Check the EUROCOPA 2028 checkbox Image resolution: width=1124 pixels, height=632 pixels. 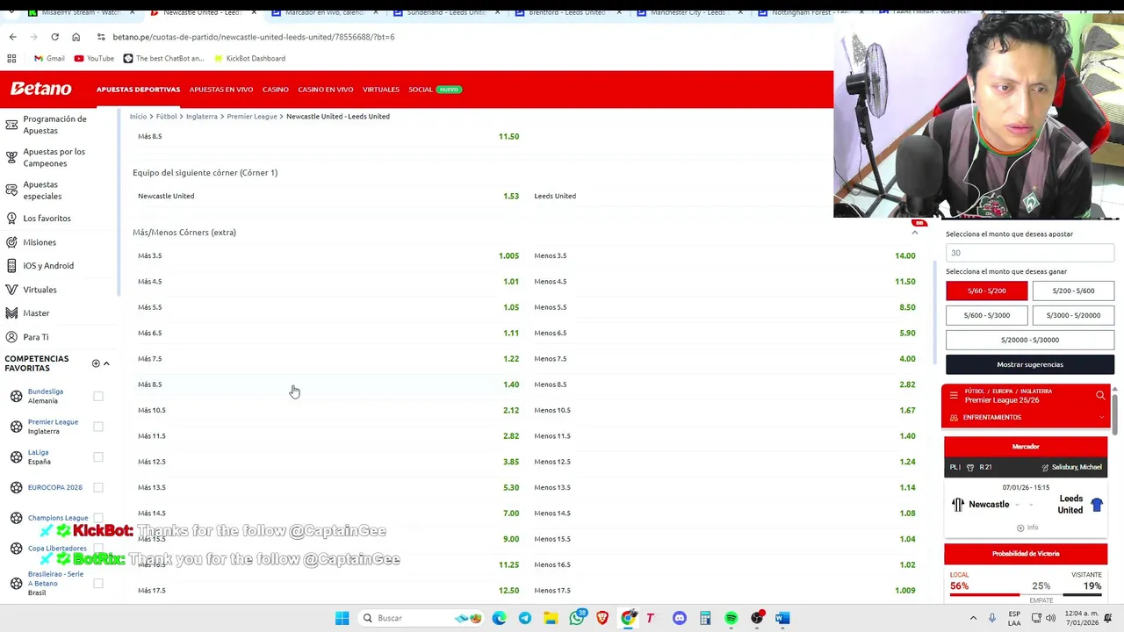[x=98, y=487]
